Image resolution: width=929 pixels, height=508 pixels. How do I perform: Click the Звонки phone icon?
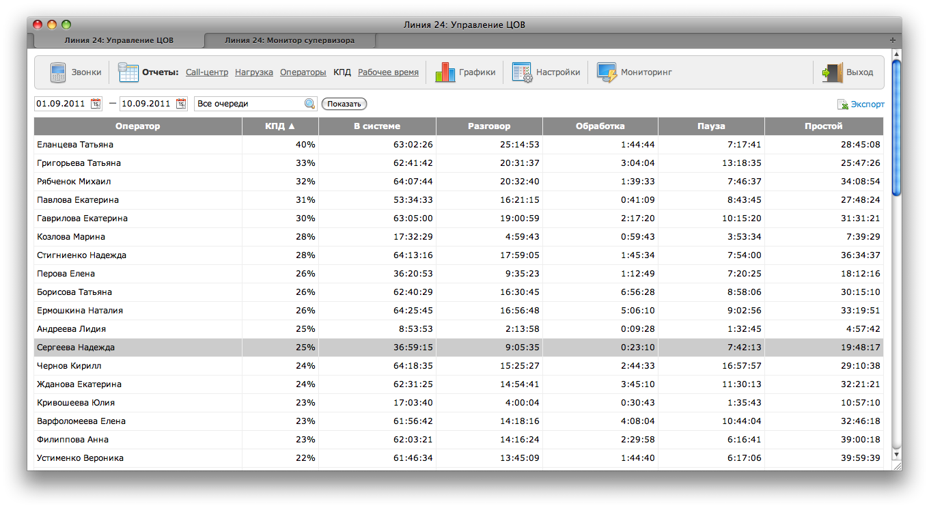tap(57, 72)
